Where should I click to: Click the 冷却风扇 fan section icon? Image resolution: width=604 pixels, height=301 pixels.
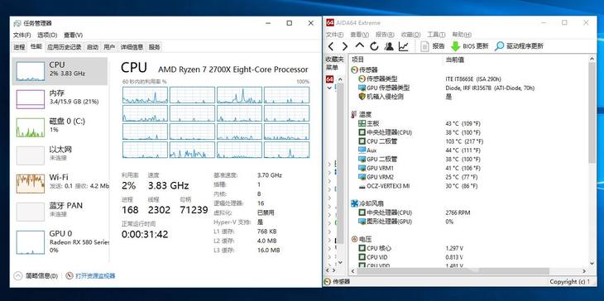355,203
